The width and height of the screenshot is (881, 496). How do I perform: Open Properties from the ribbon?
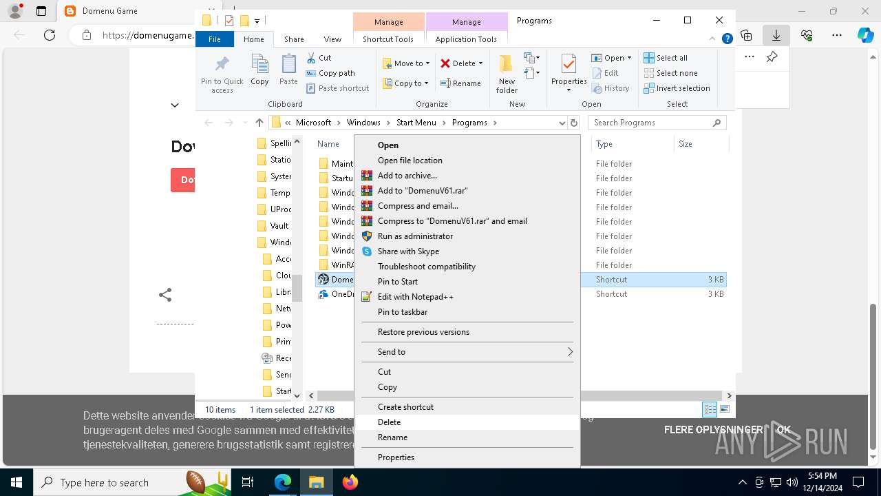coord(569,74)
